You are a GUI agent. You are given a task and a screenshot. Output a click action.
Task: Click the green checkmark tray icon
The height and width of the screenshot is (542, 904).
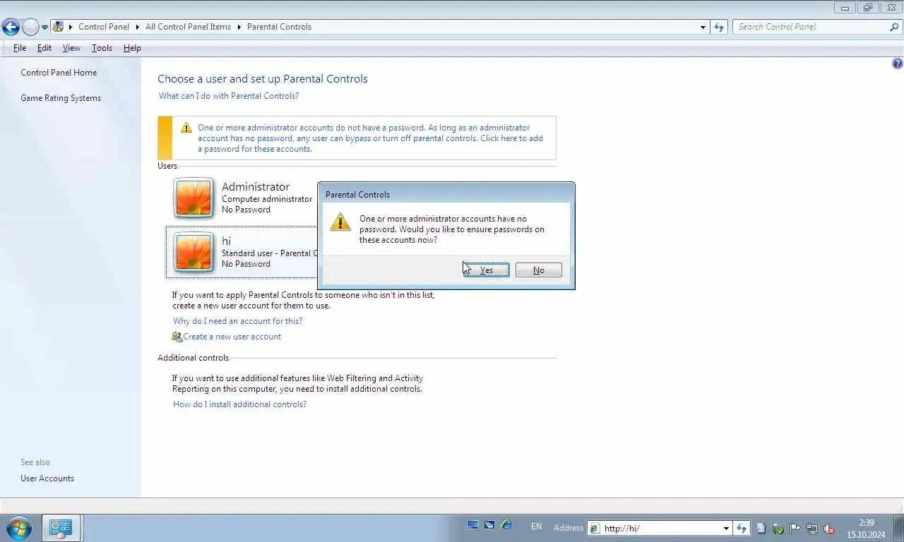point(778,528)
